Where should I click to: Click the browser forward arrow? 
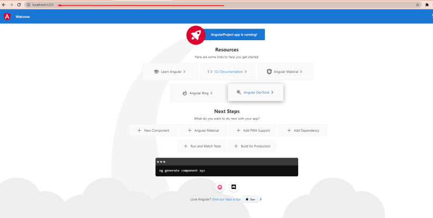11,5
